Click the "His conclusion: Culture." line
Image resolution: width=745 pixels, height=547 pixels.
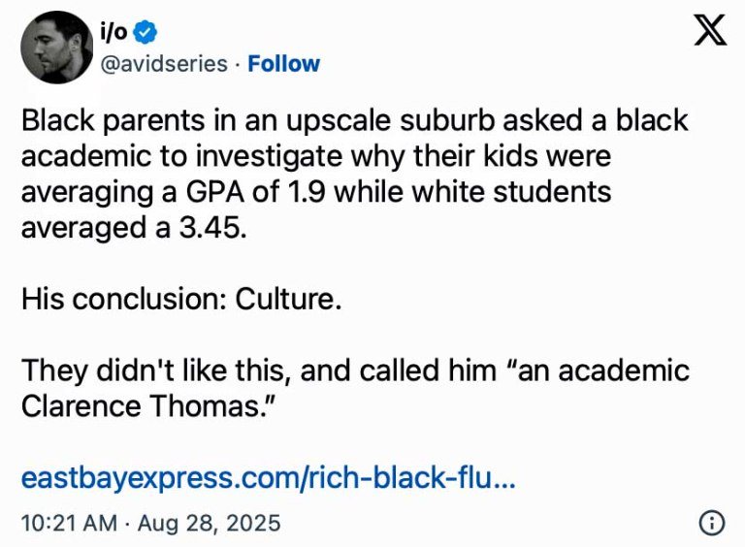point(181,299)
